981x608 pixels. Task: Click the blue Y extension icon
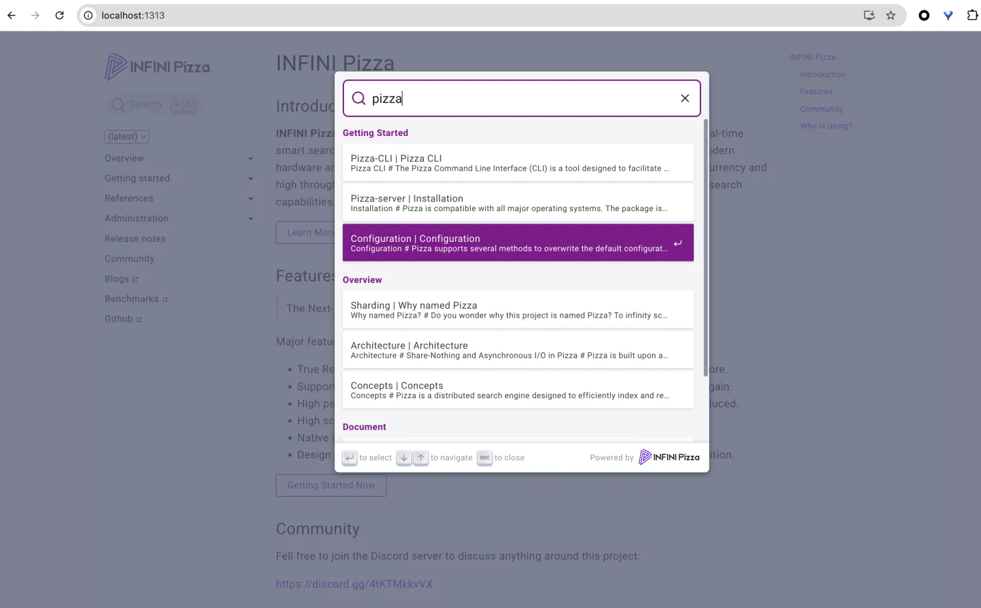pyautogui.click(x=948, y=15)
